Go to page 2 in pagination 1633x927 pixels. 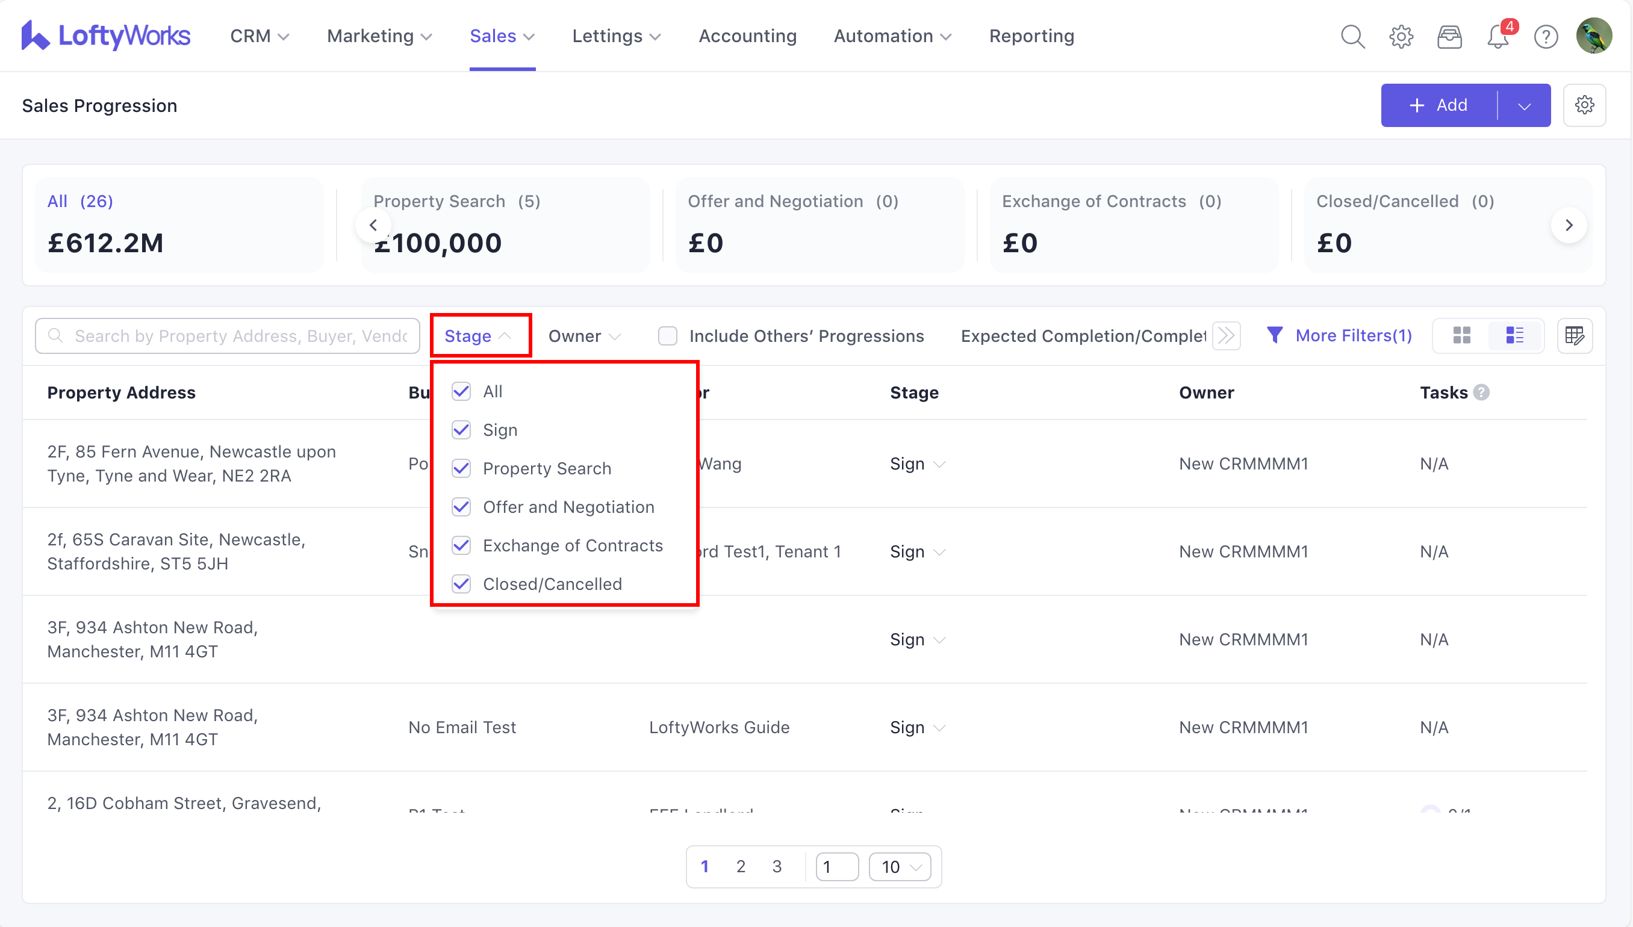tap(741, 867)
